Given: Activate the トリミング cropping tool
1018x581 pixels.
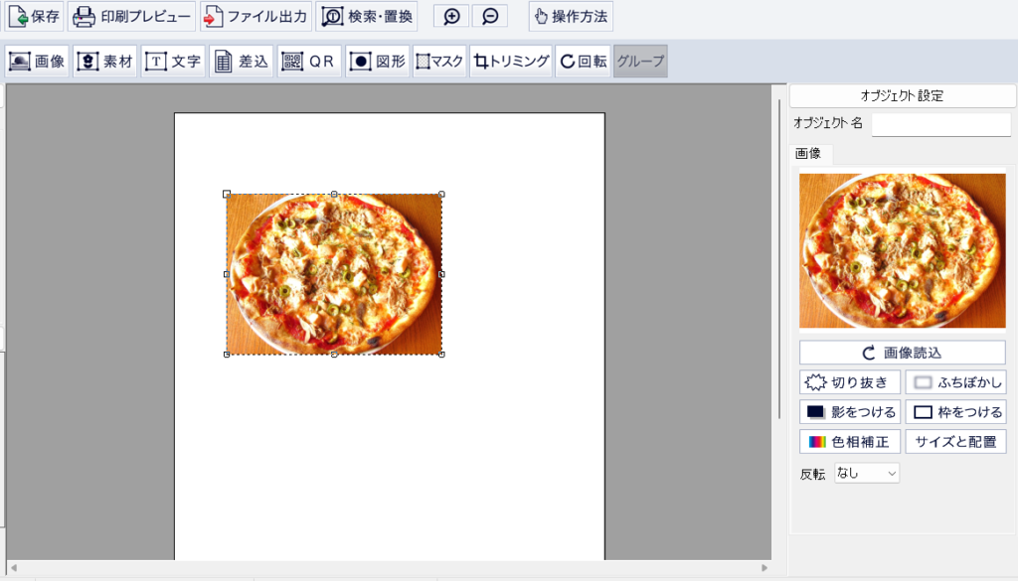Looking at the screenshot, I should point(511,61).
